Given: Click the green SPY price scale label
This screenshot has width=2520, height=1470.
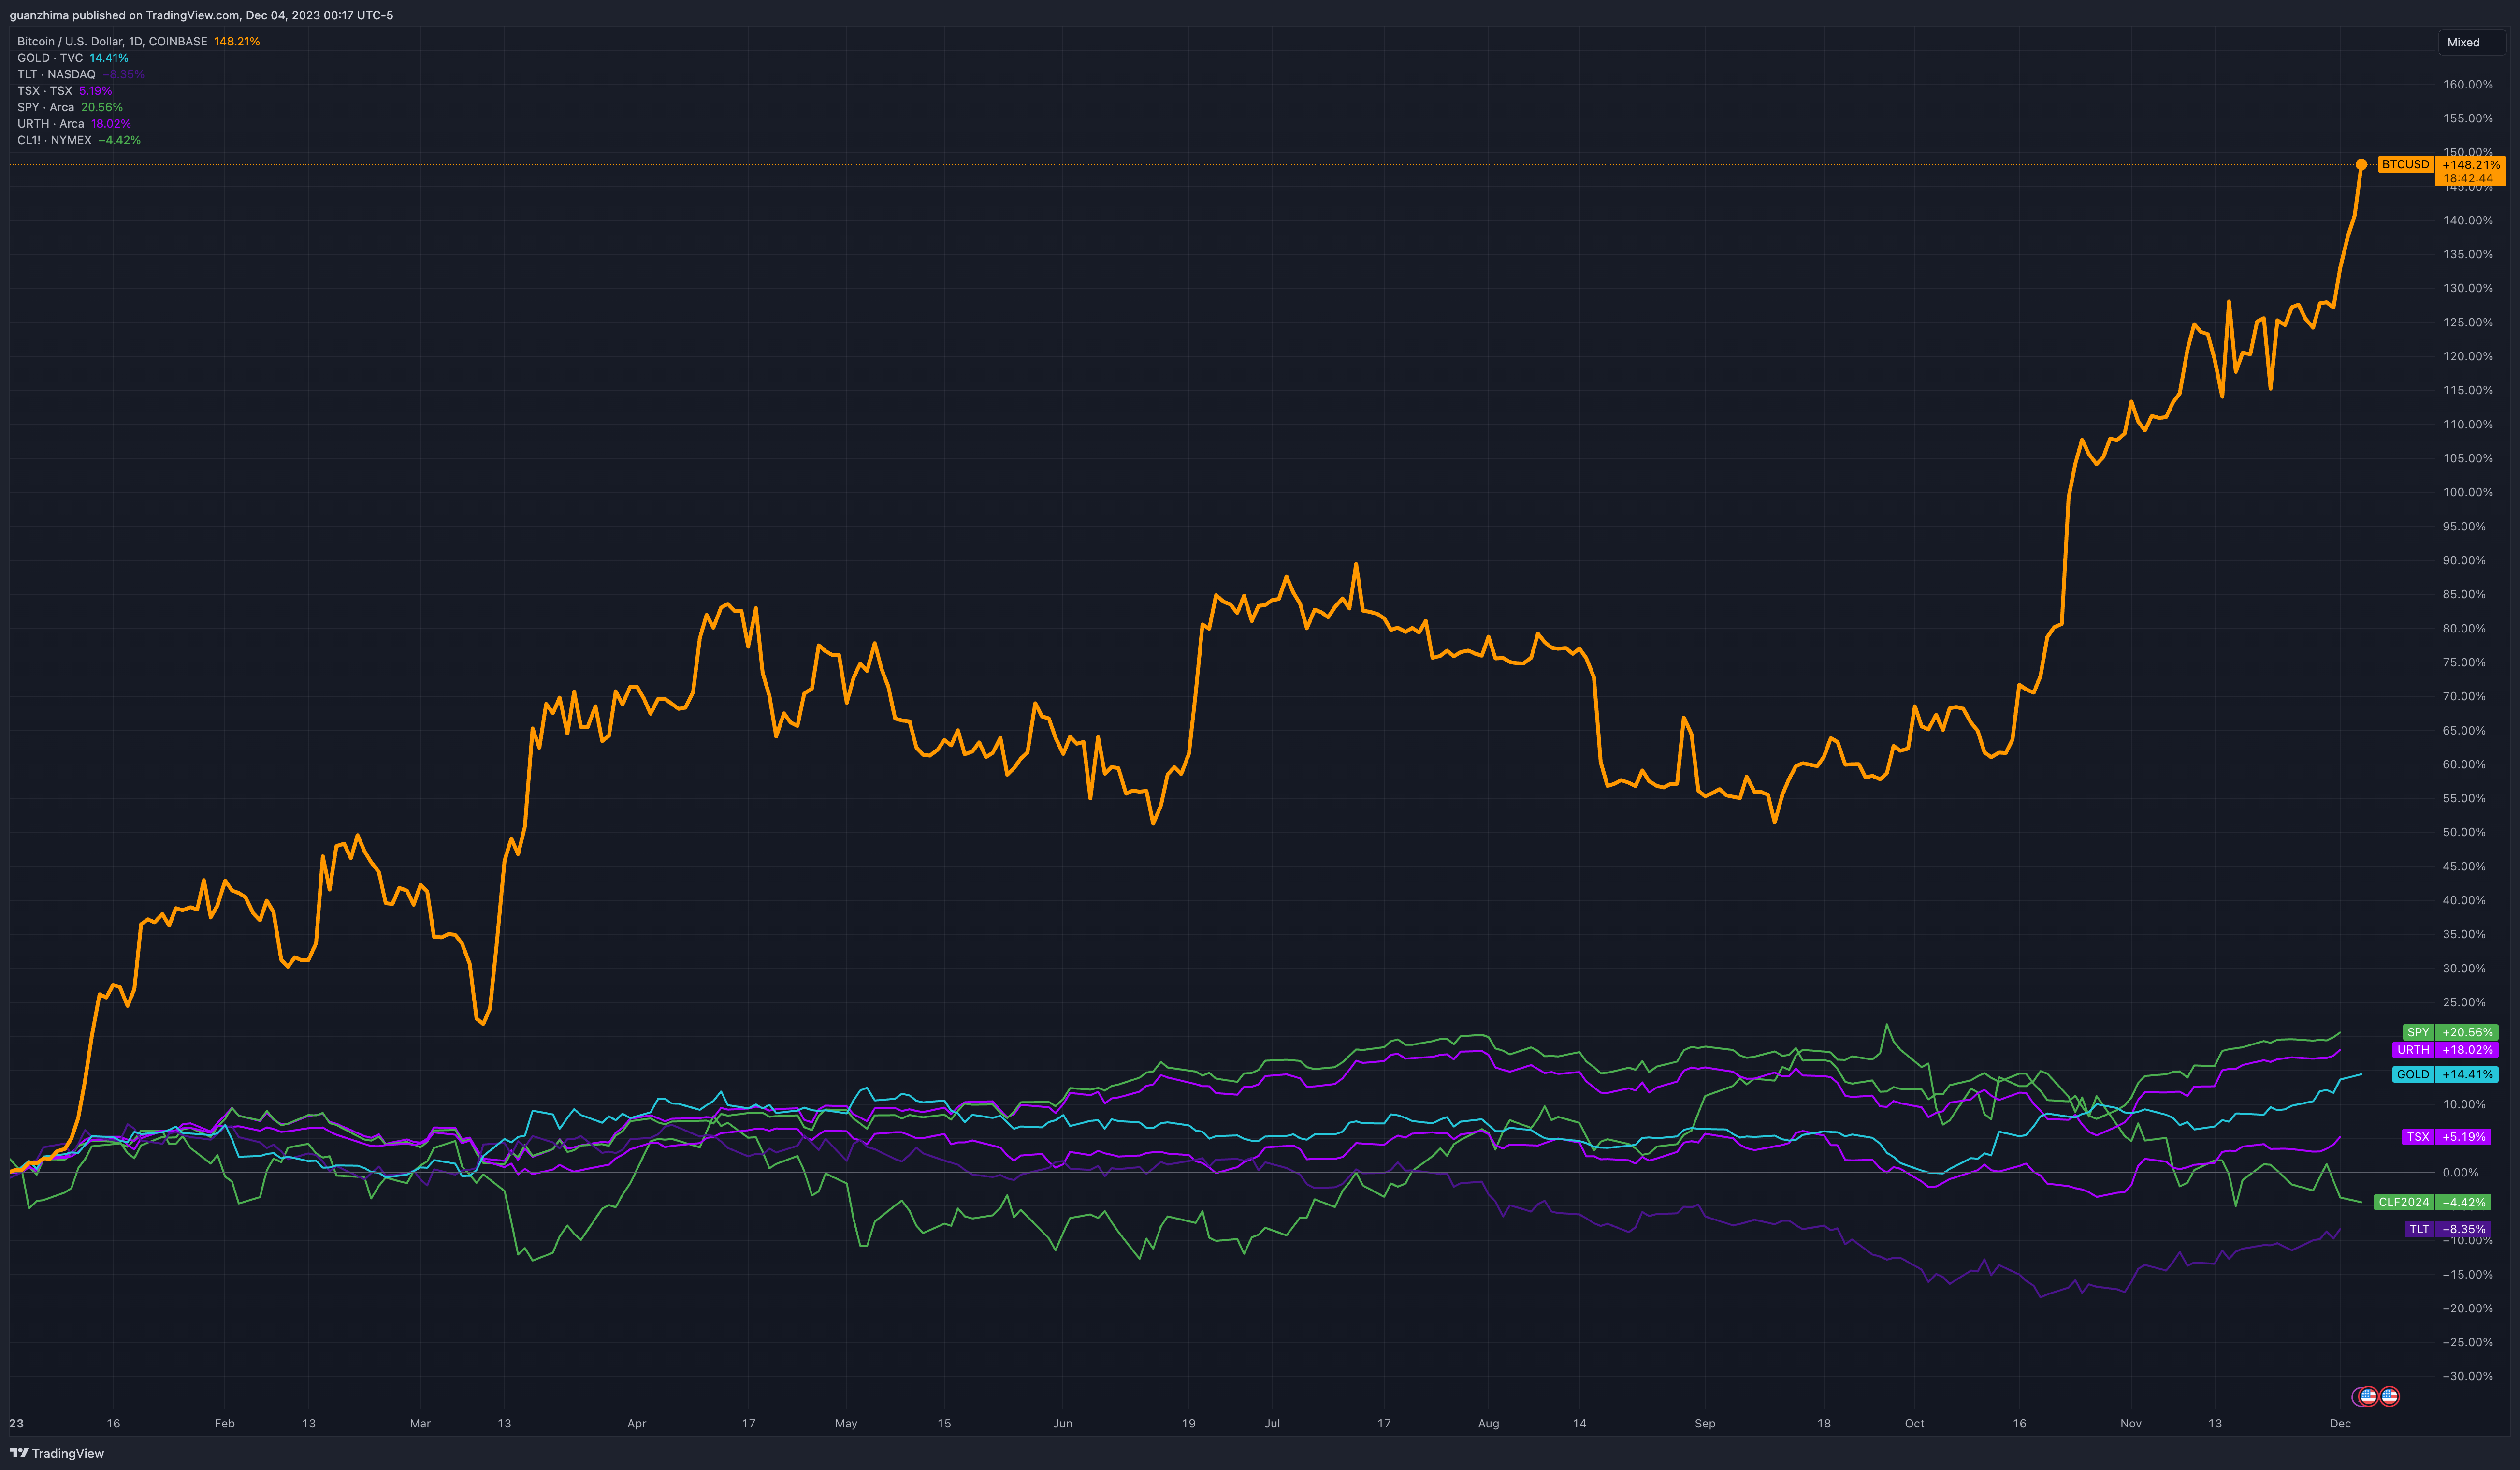Looking at the screenshot, I should [x=2418, y=1032].
